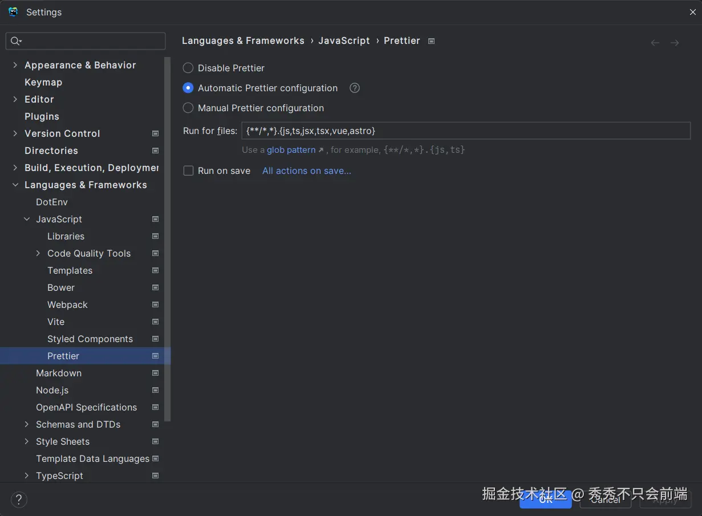Click project icon on Vite row
Image resolution: width=702 pixels, height=516 pixels.
(x=155, y=322)
